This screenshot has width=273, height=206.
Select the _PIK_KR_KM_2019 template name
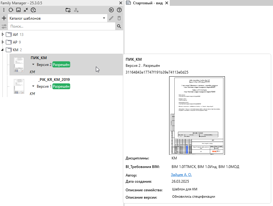54,80
